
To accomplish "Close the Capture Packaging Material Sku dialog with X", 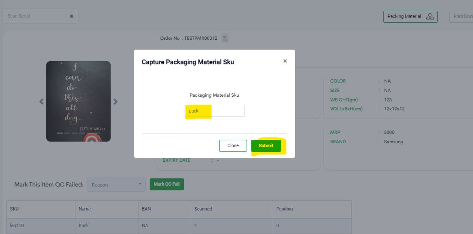I will 285,61.
